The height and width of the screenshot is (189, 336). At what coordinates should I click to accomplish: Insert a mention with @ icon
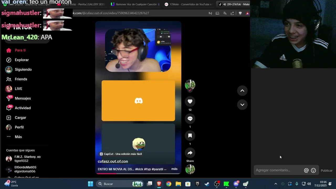tap(306, 170)
